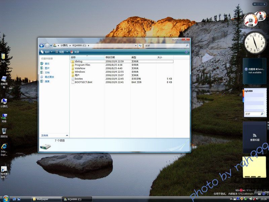The height and width of the screenshot is (202, 269).
Task: Click the Service not available gadget
Action: [x=255, y=71]
